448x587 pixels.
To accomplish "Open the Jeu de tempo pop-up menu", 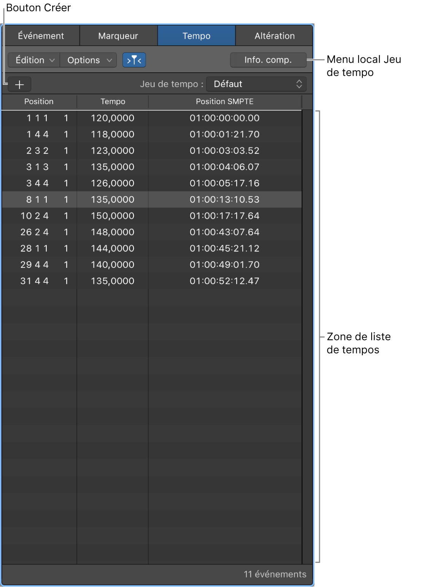I will 256,84.
